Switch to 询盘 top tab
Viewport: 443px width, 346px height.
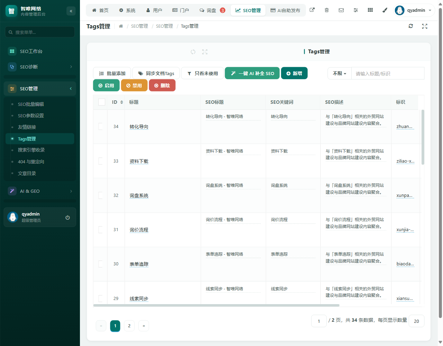pos(212,10)
